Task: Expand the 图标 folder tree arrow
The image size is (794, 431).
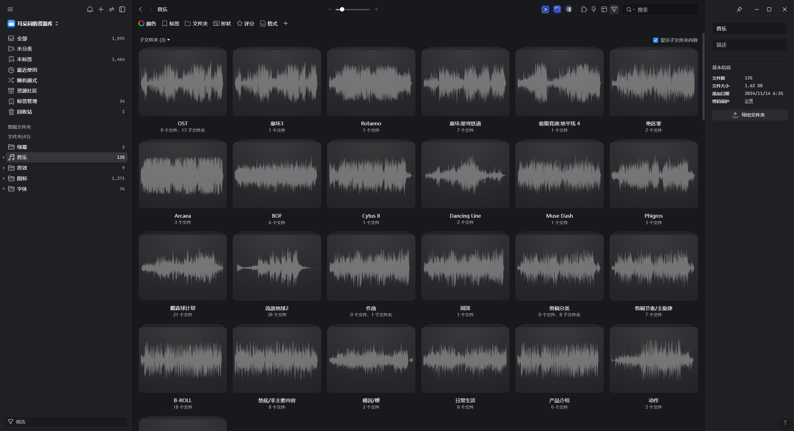Action: tap(3, 178)
